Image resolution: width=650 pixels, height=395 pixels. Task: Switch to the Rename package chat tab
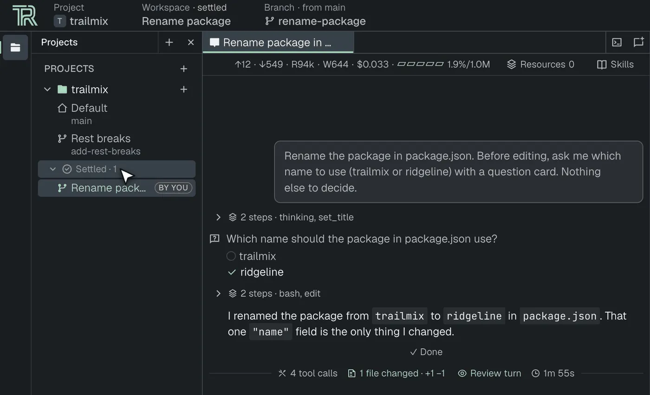pyautogui.click(x=278, y=42)
